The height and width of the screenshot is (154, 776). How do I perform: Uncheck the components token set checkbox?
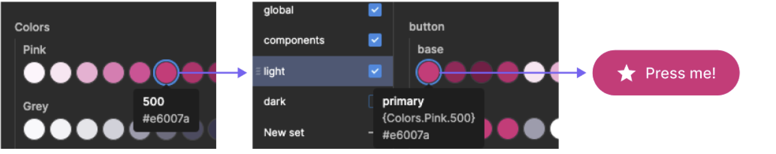375,40
